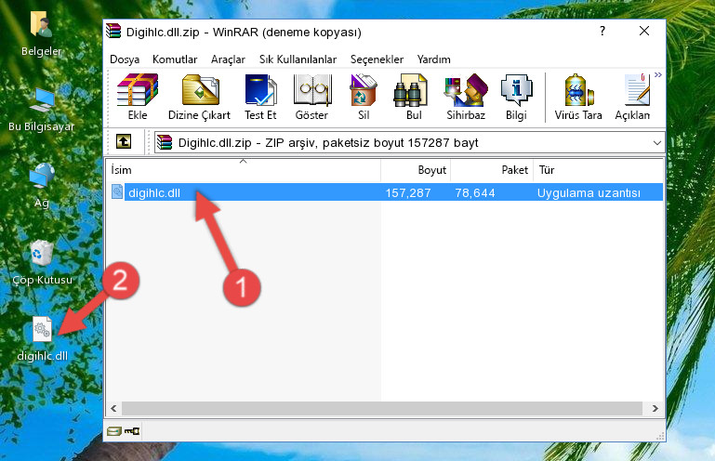Open the Yardım menu
This screenshot has width=715, height=461.
[433, 59]
